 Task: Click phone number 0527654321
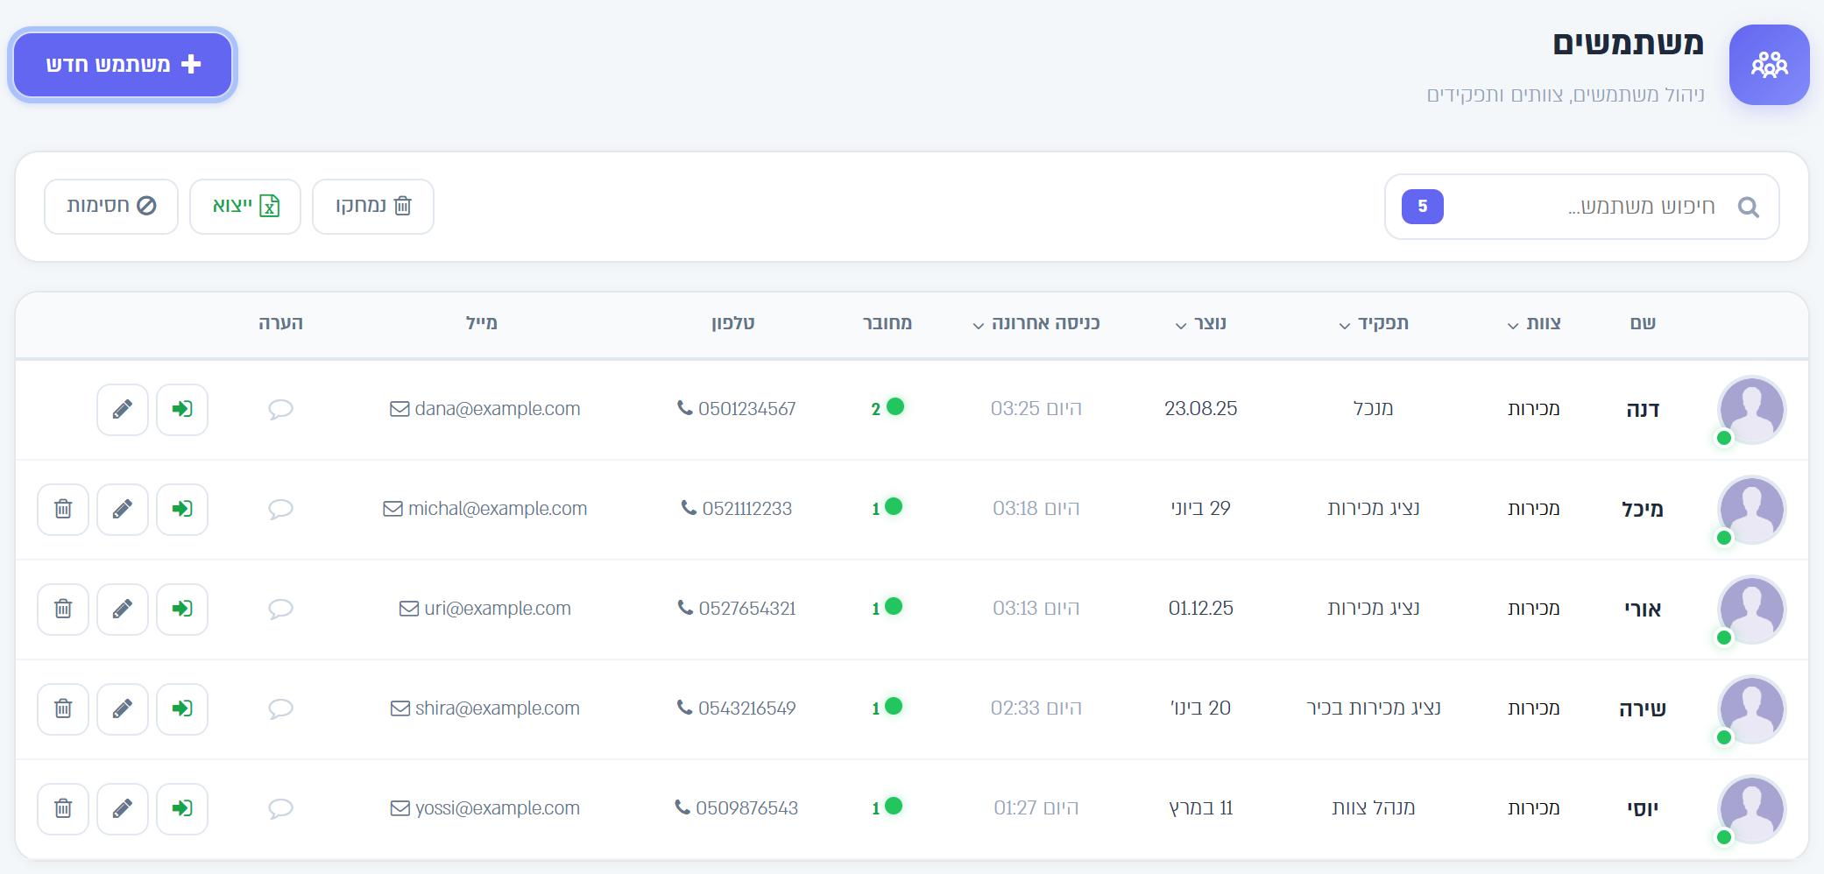tap(737, 609)
